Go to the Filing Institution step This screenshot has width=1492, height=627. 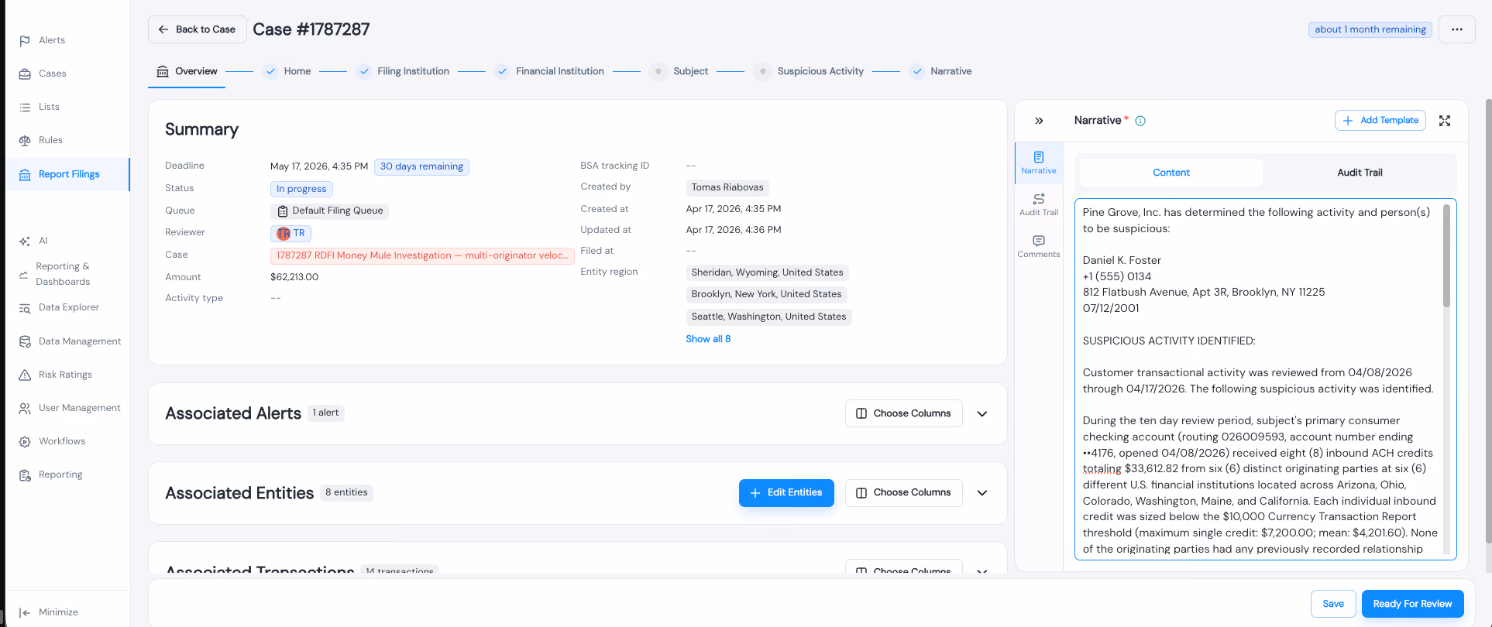tap(403, 71)
